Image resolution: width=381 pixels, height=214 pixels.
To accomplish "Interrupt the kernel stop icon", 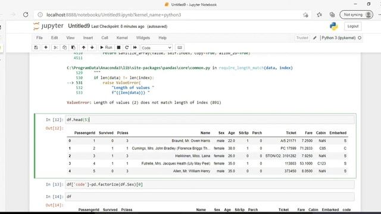I will pyautogui.click(x=118, y=48).
